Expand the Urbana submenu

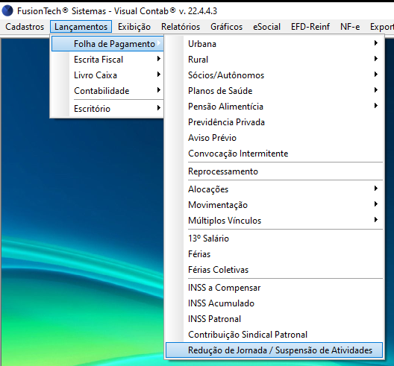click(274, 44)
